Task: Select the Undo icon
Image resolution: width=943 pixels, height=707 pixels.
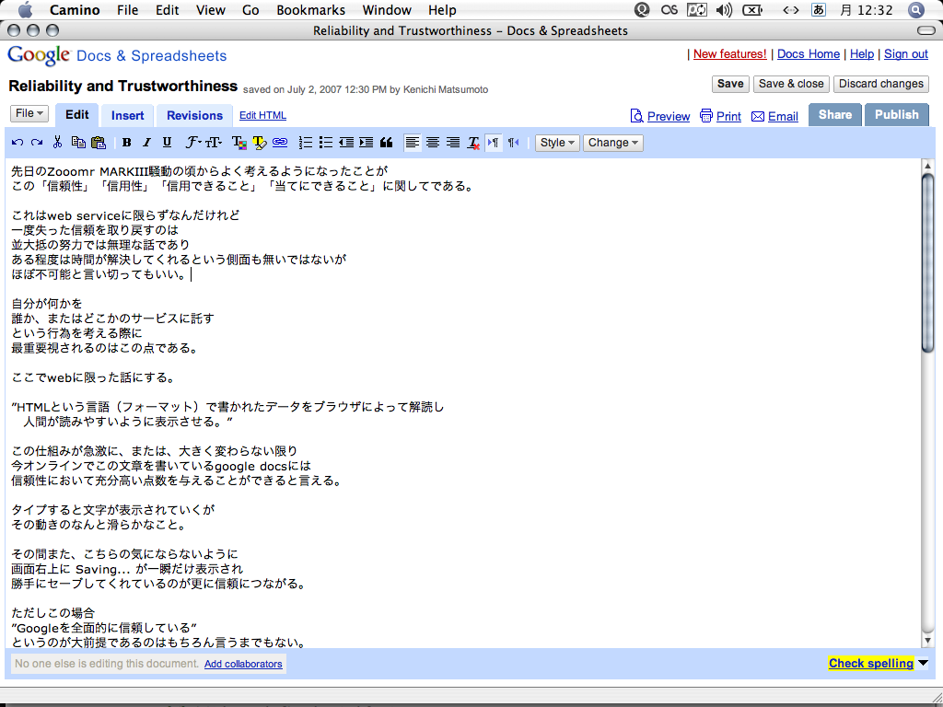Action: [x=17, y=143]
